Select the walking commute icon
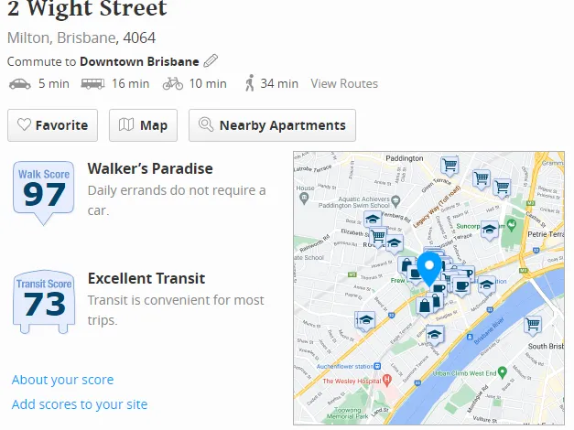The width and height of the screenshot is (574, 430). pyautogui.click(x=250, y=83)
